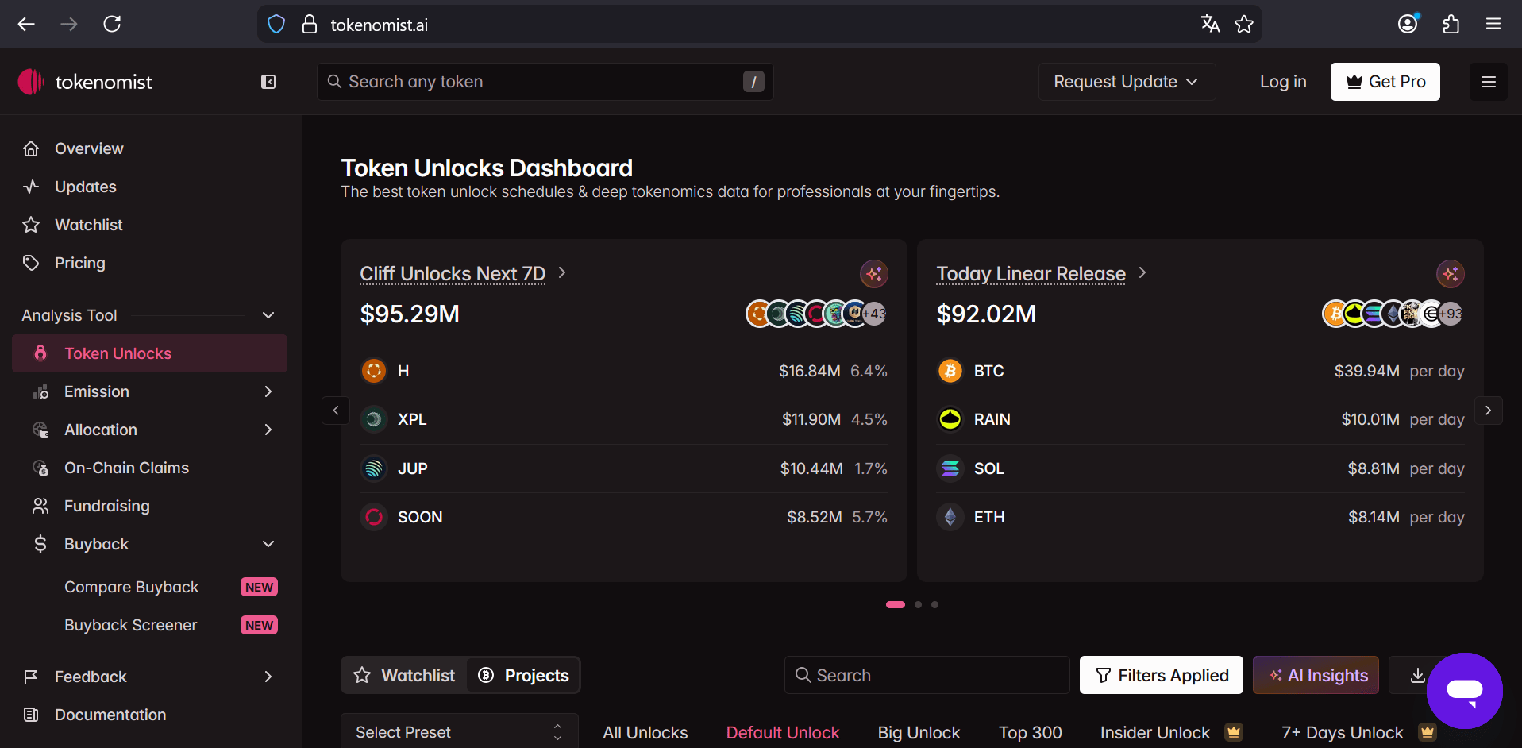Go to previous carousel slide arrow

[336, 411]
